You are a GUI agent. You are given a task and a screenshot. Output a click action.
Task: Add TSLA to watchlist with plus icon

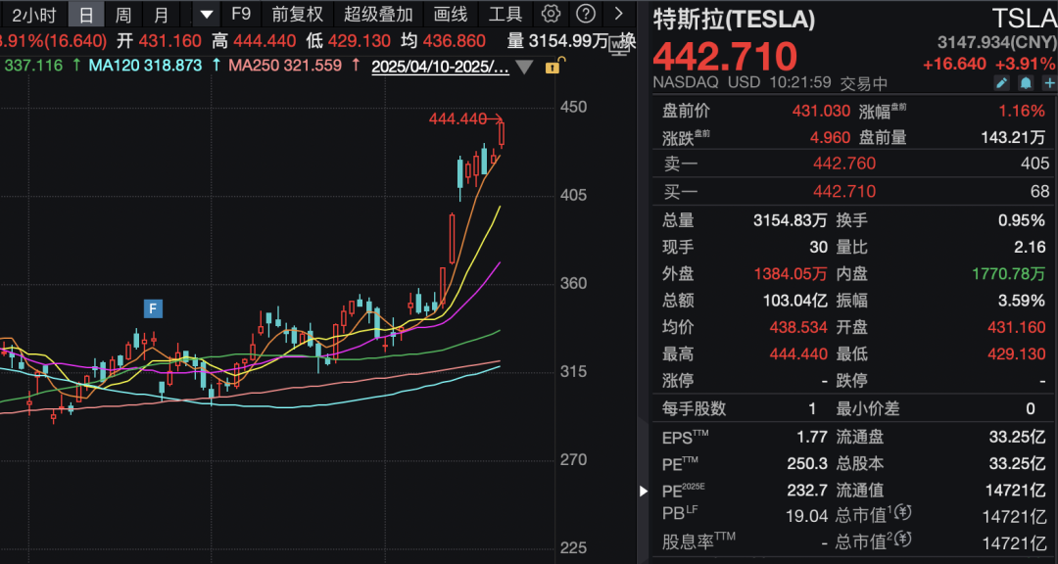(x=1050, y=83)
